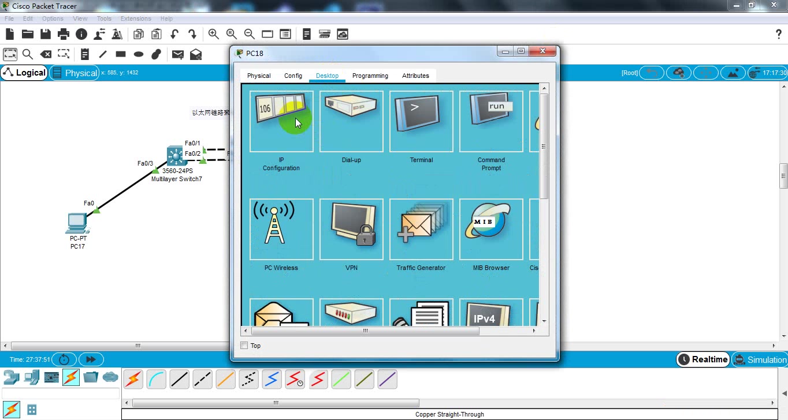Switch to Physical workspace view
The height and width of the screenshot is (420, 788).
75,73
